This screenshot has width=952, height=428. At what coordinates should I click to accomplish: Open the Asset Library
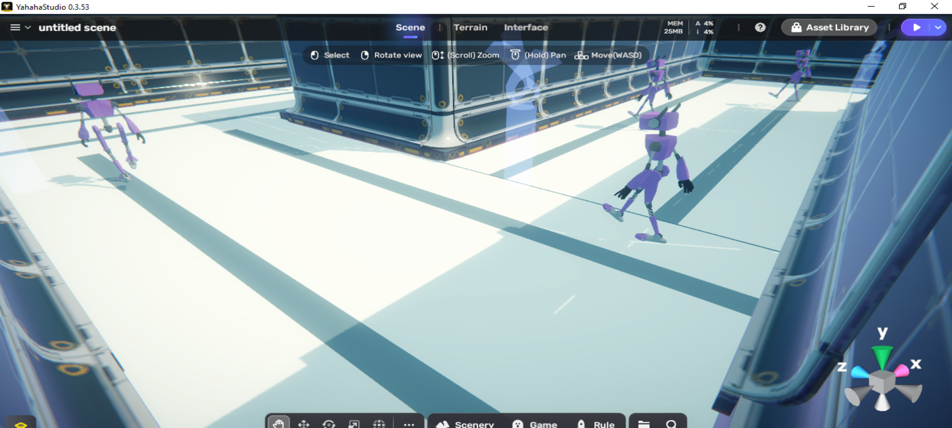pos(829,27)
